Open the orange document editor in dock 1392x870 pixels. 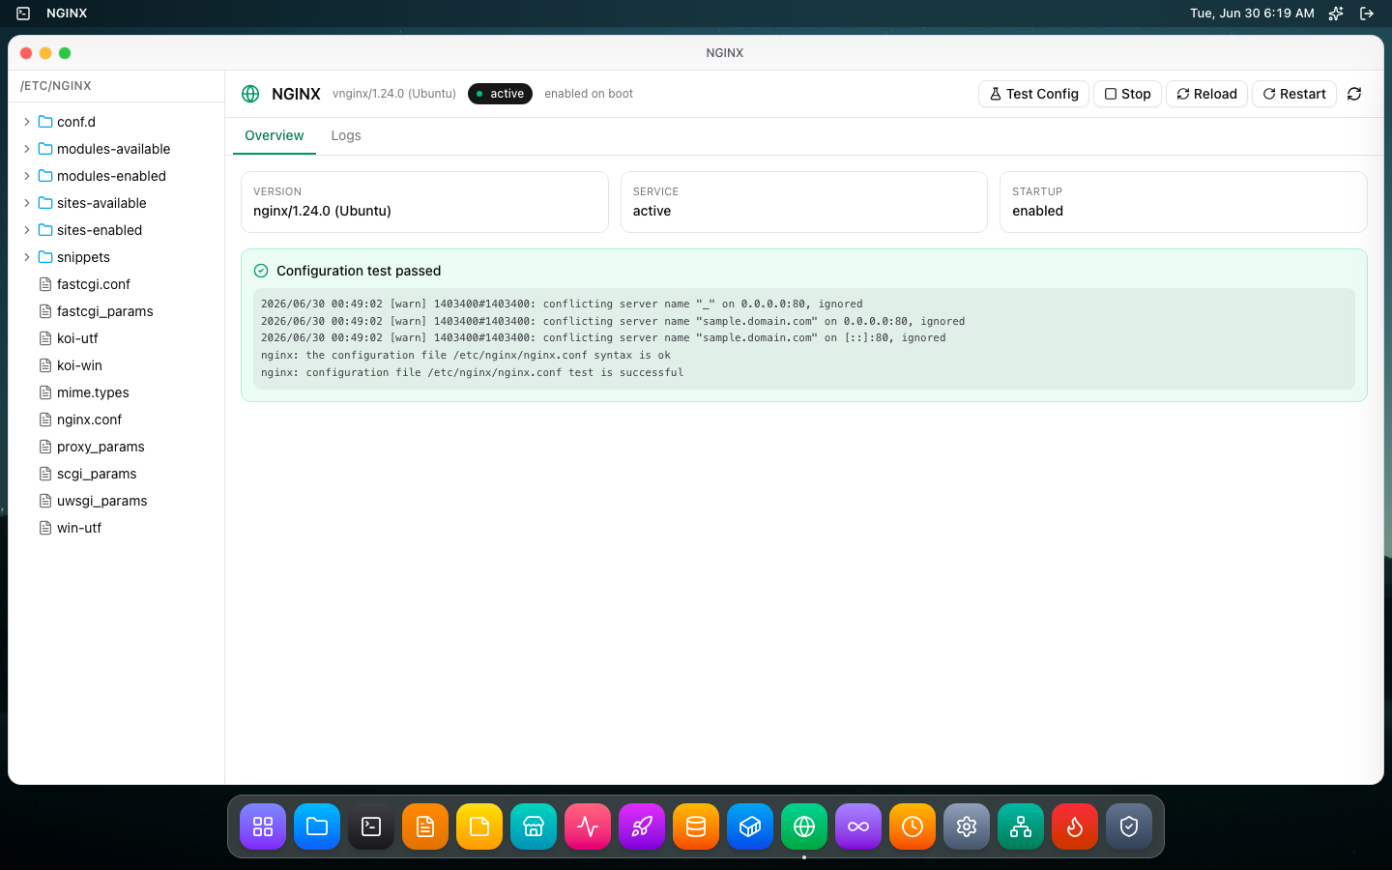(x=425, y=826)
